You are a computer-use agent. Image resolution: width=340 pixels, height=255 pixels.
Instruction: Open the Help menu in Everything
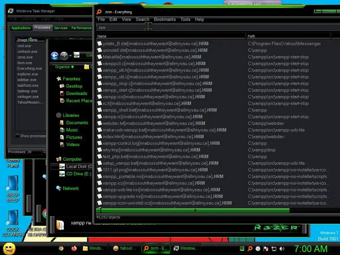click(x=200, y=20)
